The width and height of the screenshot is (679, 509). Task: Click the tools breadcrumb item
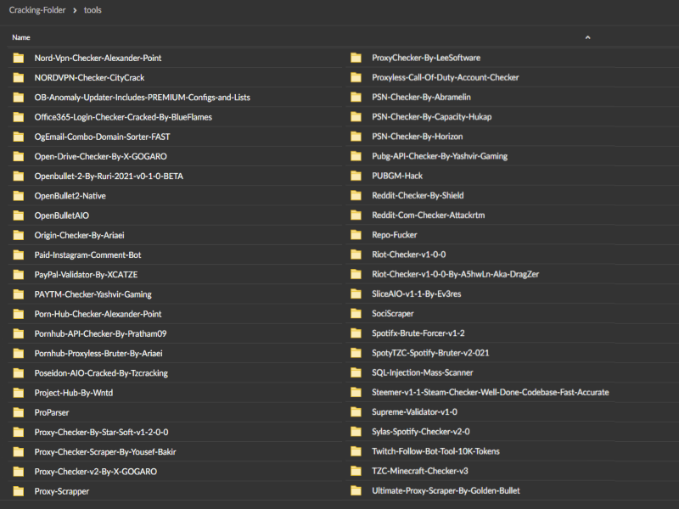click(93, 10)
